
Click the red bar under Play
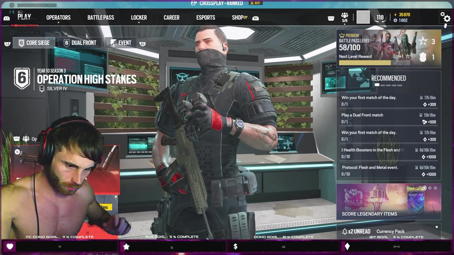click(x=24, y=25)
